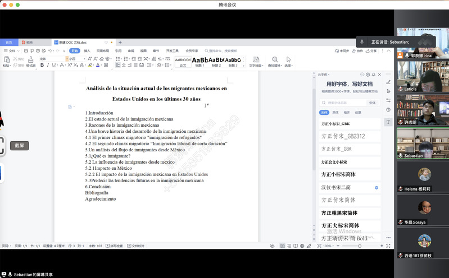Click the eye-protection mode icon in status bar
The image size is (449, 278).
(x=273, y=245)
